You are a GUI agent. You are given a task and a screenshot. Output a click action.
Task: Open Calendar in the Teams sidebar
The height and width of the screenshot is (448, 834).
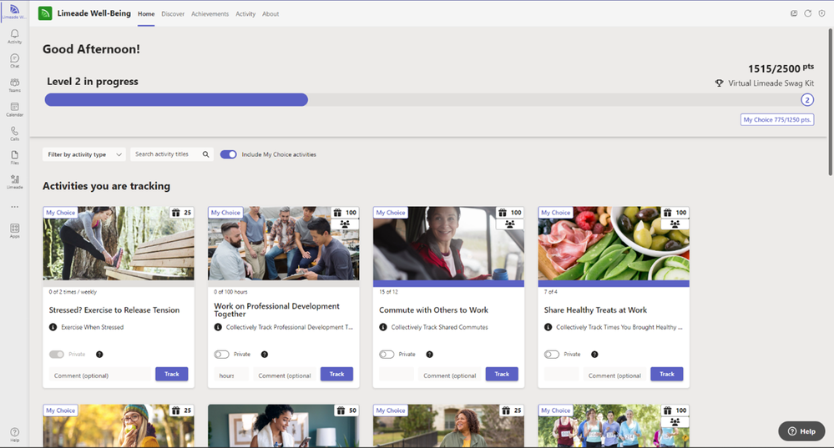tap(14, 109)
